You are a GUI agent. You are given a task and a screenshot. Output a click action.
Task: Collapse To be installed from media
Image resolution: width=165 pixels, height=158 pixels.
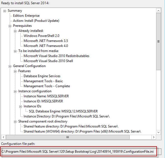15,51
